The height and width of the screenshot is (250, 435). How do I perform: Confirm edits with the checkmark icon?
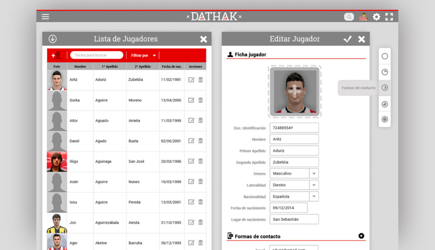tap(347, 39)
